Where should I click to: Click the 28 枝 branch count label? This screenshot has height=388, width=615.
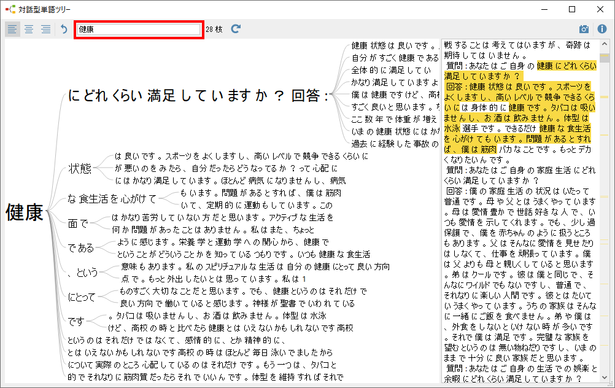pos(214,29)
